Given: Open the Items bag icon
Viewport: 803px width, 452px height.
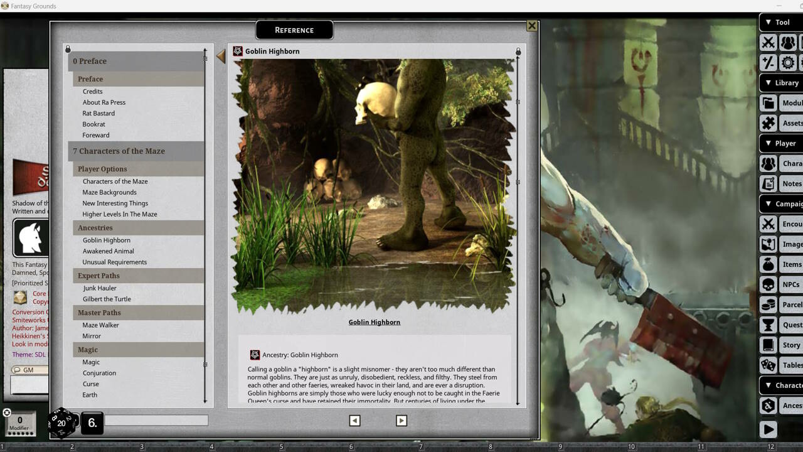Looking at the screenshot, I should (x=768, y=264).
